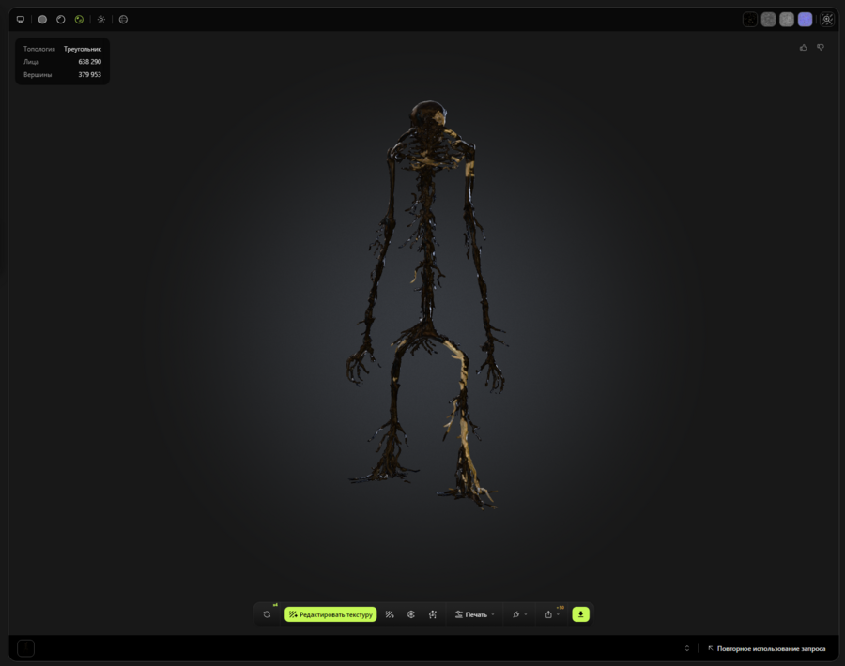This screenshot has width=845, height=666.
Task: Open the plug-in connector dropdown
Action: pyautogui.click(x=519, y=614)
